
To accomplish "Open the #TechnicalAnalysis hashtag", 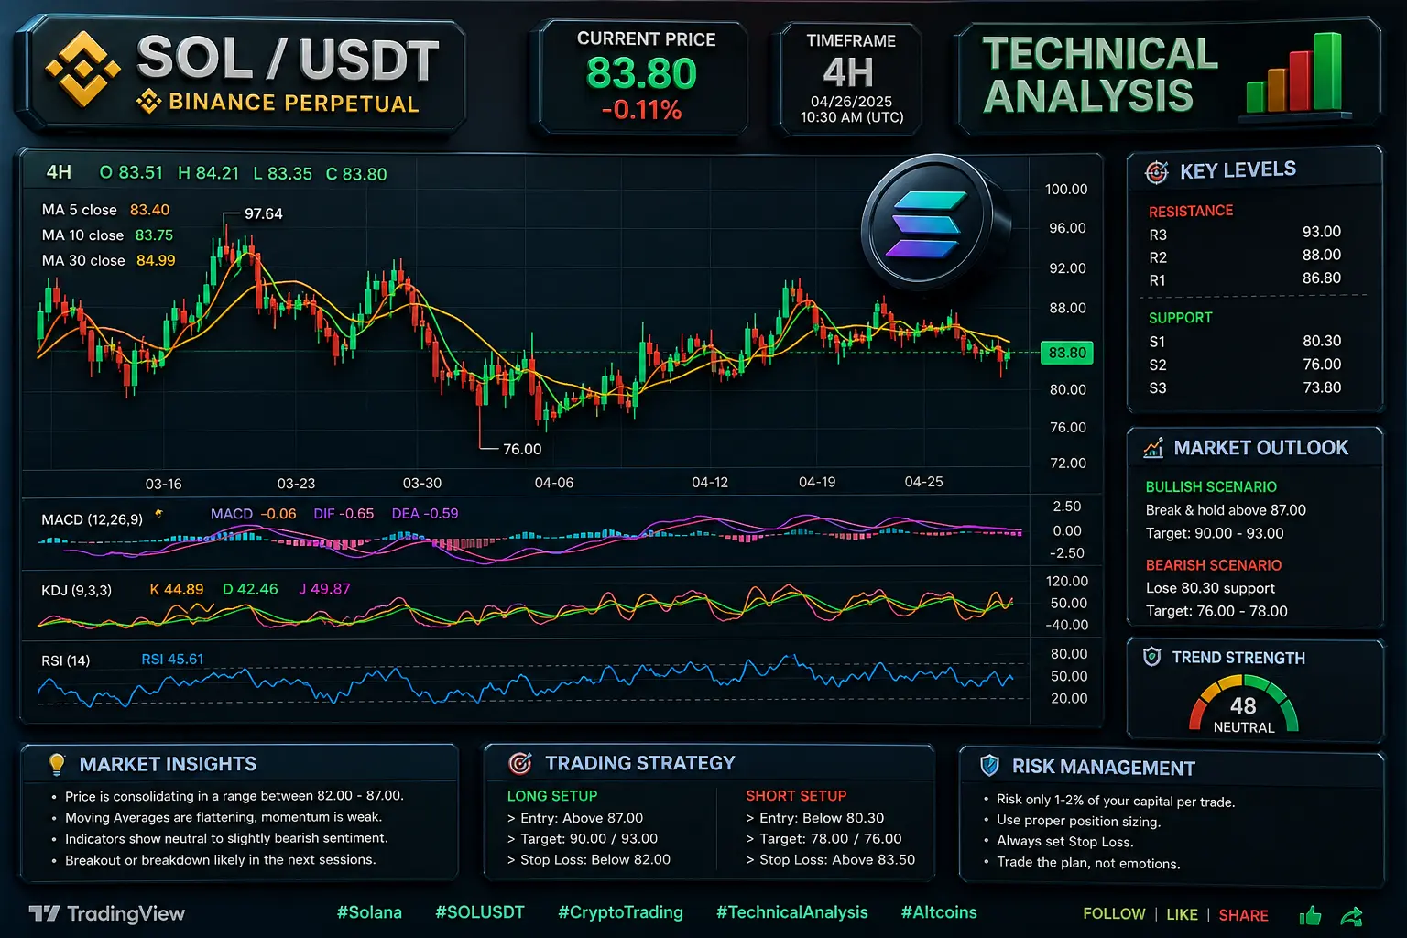I will [791, 912].
